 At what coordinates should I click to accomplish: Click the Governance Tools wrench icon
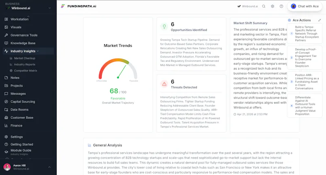pyautogui.click(x=6, y=35)
